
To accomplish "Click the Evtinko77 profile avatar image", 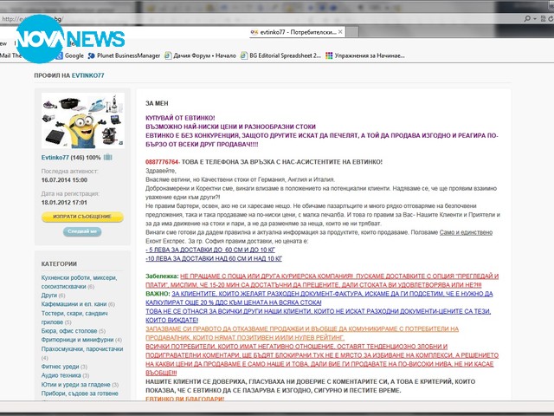I will point(83,120).
